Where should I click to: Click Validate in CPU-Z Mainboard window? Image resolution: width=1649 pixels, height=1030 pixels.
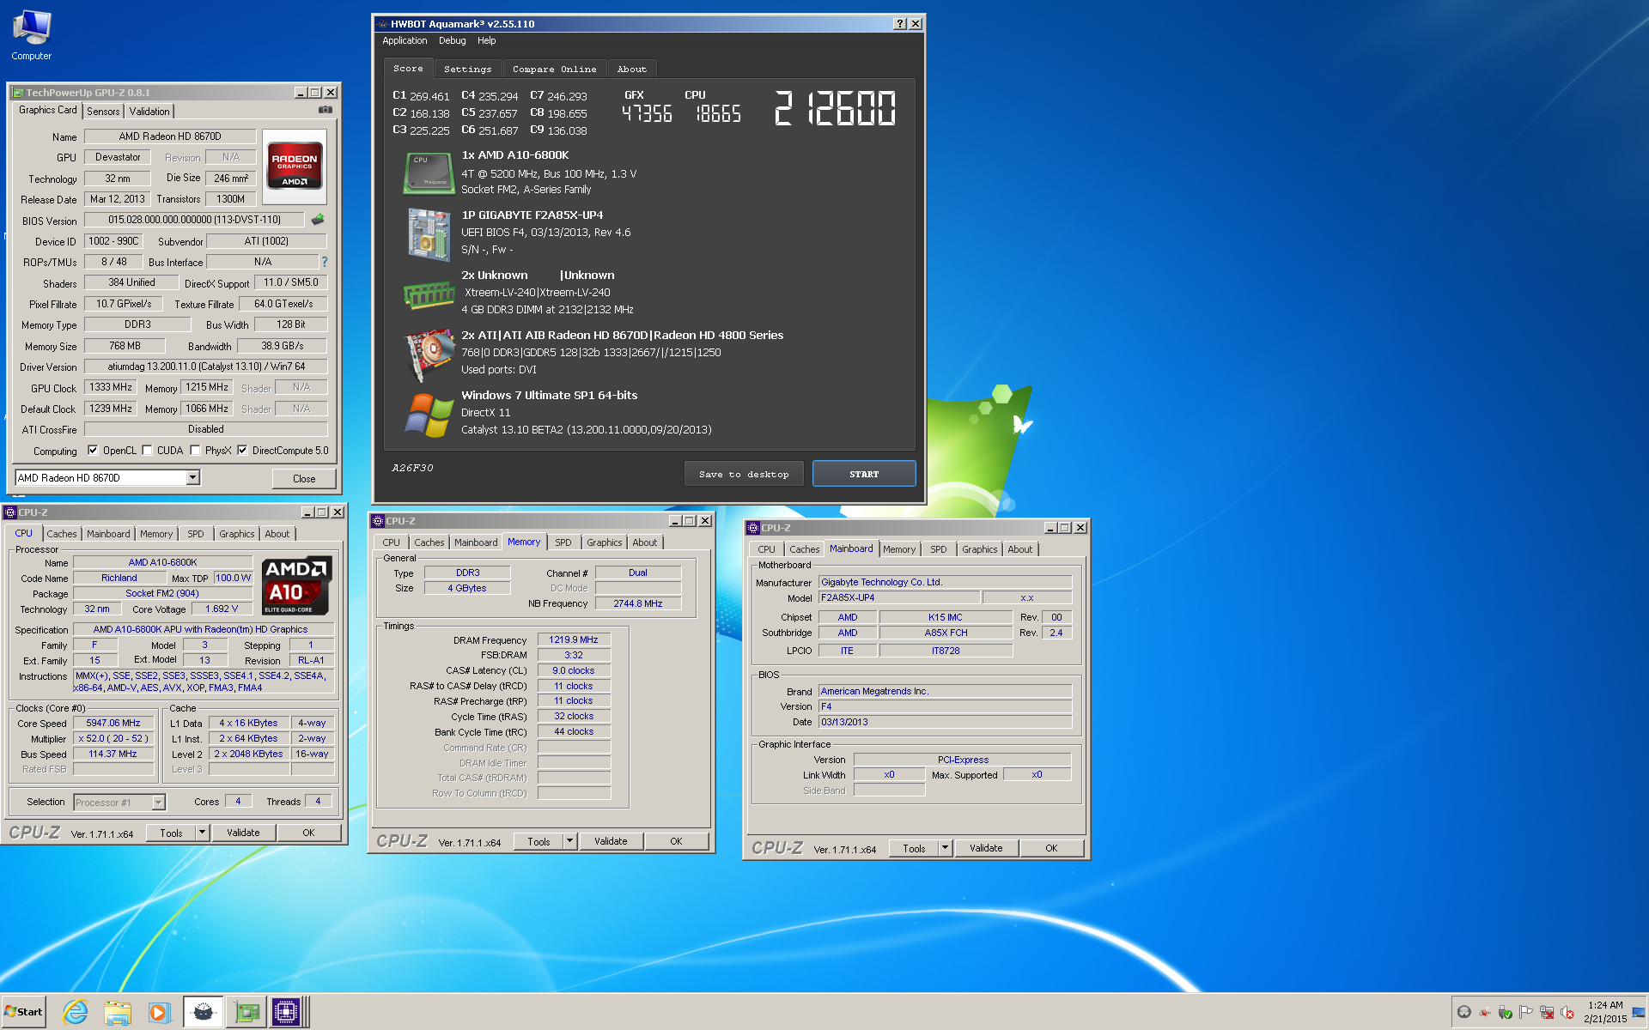986,848
